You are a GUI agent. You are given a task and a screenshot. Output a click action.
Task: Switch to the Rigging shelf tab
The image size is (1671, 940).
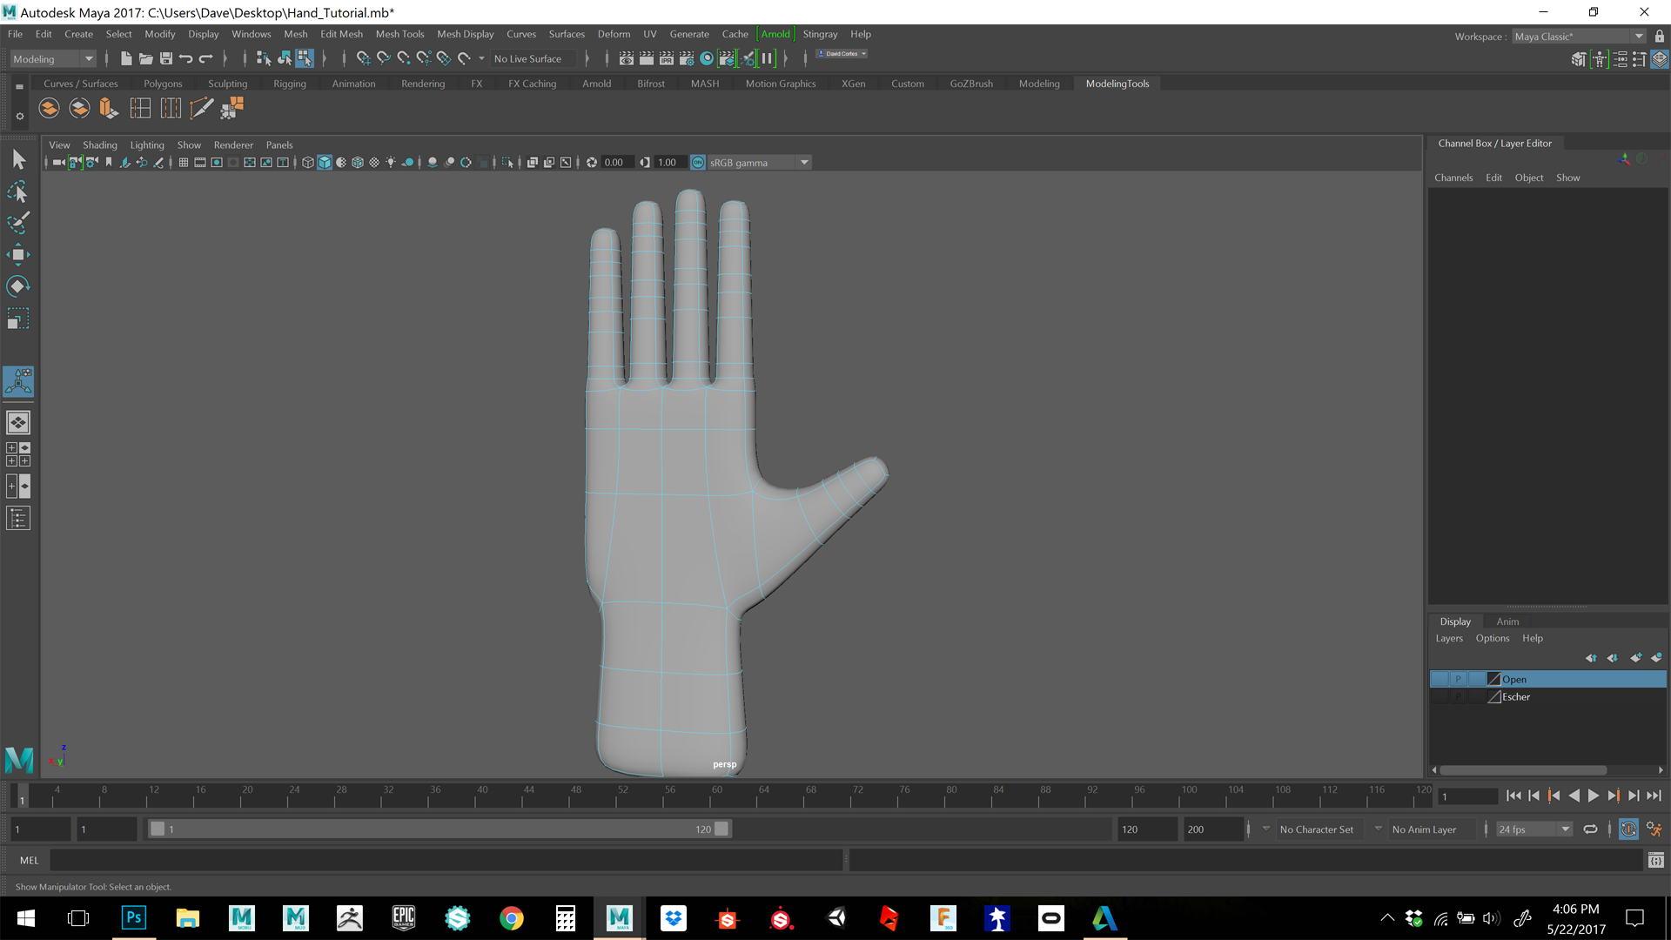point(290,84)
